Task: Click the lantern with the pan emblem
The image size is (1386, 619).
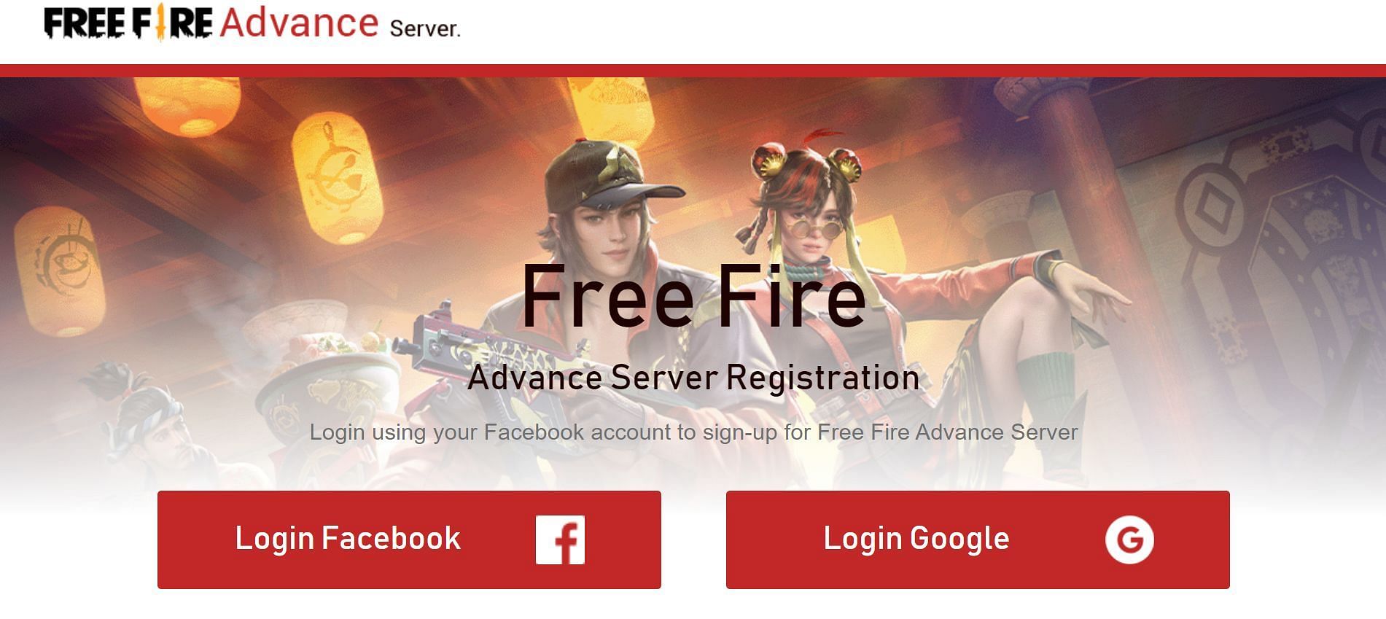Action: (x=337, y=179)
